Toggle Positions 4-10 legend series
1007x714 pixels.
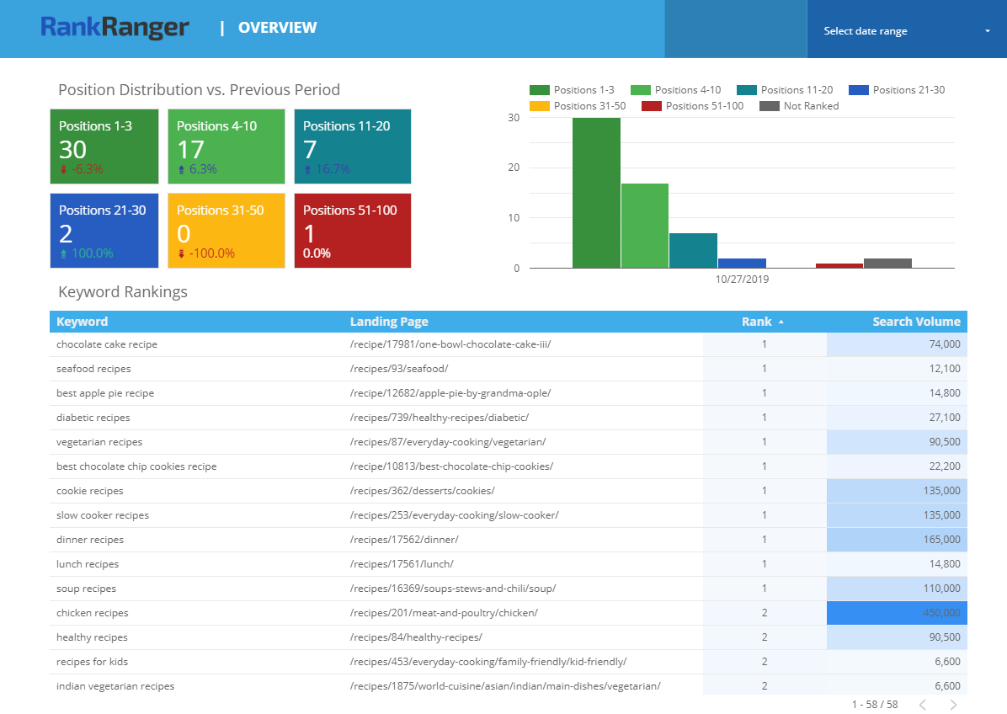click(x=676, y=90)
